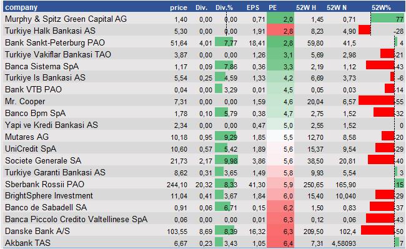406x249 pixels.
Task: Select the red PE cell of Turkiye Halk Bankasi
Action: tap(280, 31)
